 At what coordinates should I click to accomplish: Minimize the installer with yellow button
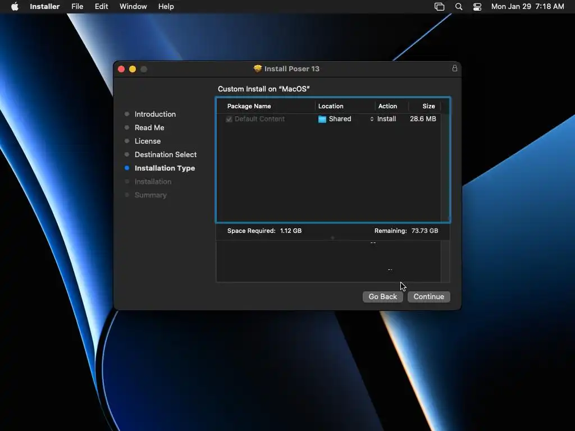tap(133, 69)
